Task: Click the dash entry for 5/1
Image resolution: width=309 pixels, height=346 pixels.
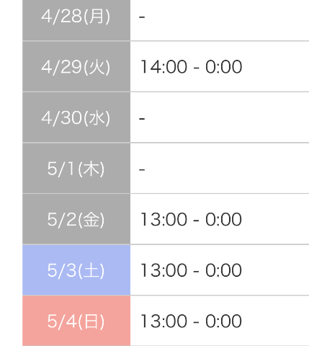Action: [142, 169]
